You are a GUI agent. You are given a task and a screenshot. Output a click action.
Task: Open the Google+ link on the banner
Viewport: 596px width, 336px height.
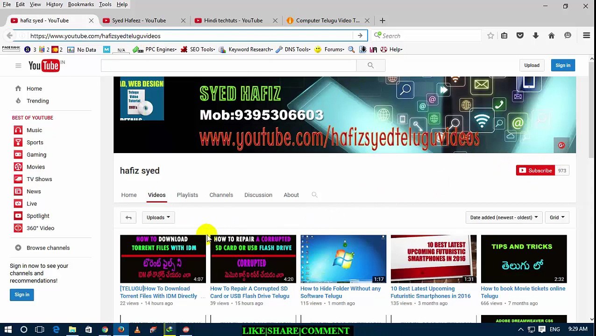[561, 145]
